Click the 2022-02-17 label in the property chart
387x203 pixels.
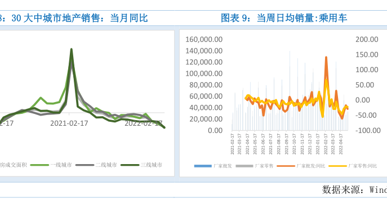(x=144, y=123)
